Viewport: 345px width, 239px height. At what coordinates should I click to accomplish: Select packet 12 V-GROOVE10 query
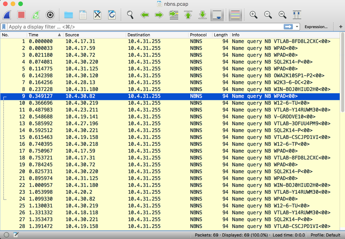pyautogui.click(x=170, y=117)
